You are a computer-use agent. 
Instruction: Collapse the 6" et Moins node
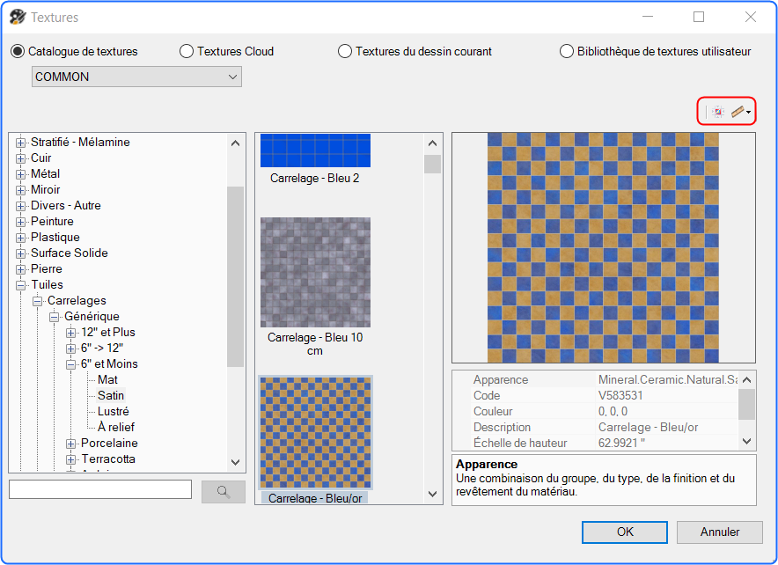point(71,364)
